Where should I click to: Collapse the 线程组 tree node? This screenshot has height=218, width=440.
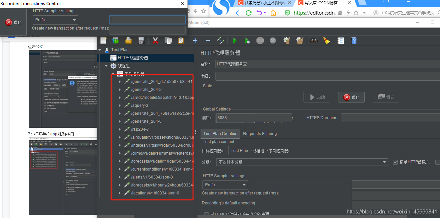coord(107,66)
